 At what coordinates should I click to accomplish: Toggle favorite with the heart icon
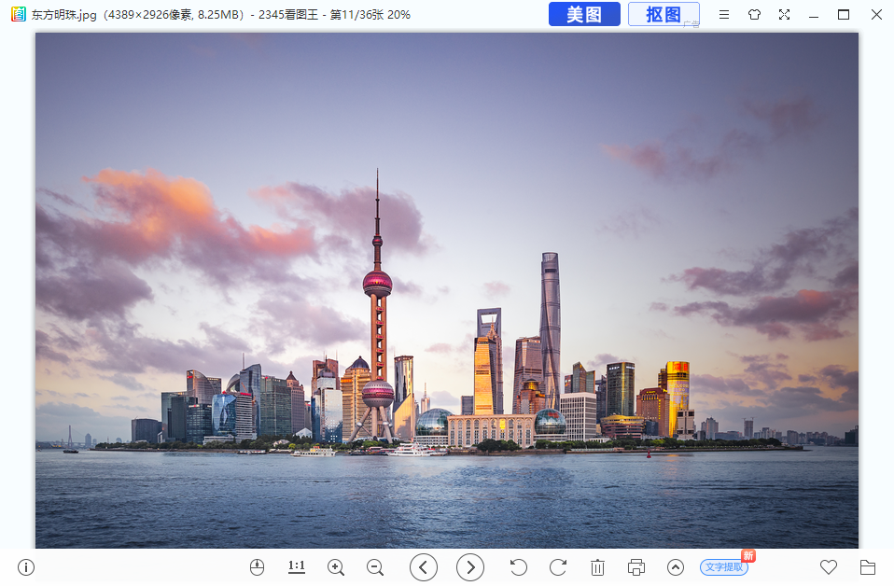click(x=828, y=567)
